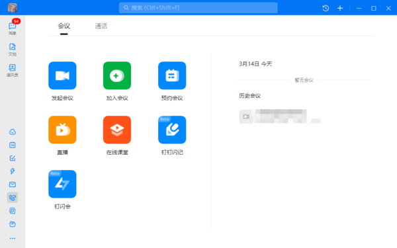Maximize the application window
The image size is (397, 248).
[374, 9]
